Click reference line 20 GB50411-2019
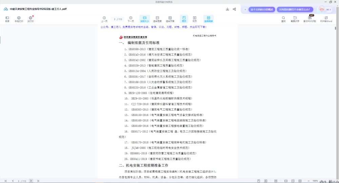The image size is (339, 183). coord(158,159)
